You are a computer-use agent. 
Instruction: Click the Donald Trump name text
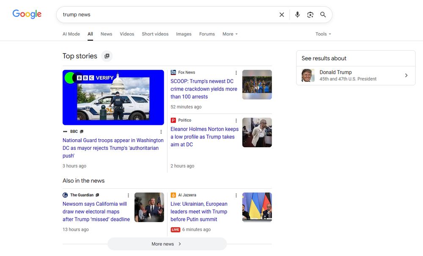pyautogui.click(x=335, y=72)
